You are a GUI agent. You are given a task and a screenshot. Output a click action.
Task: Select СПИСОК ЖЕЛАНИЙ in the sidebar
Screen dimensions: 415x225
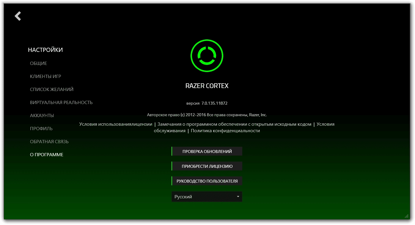[52, 90]
